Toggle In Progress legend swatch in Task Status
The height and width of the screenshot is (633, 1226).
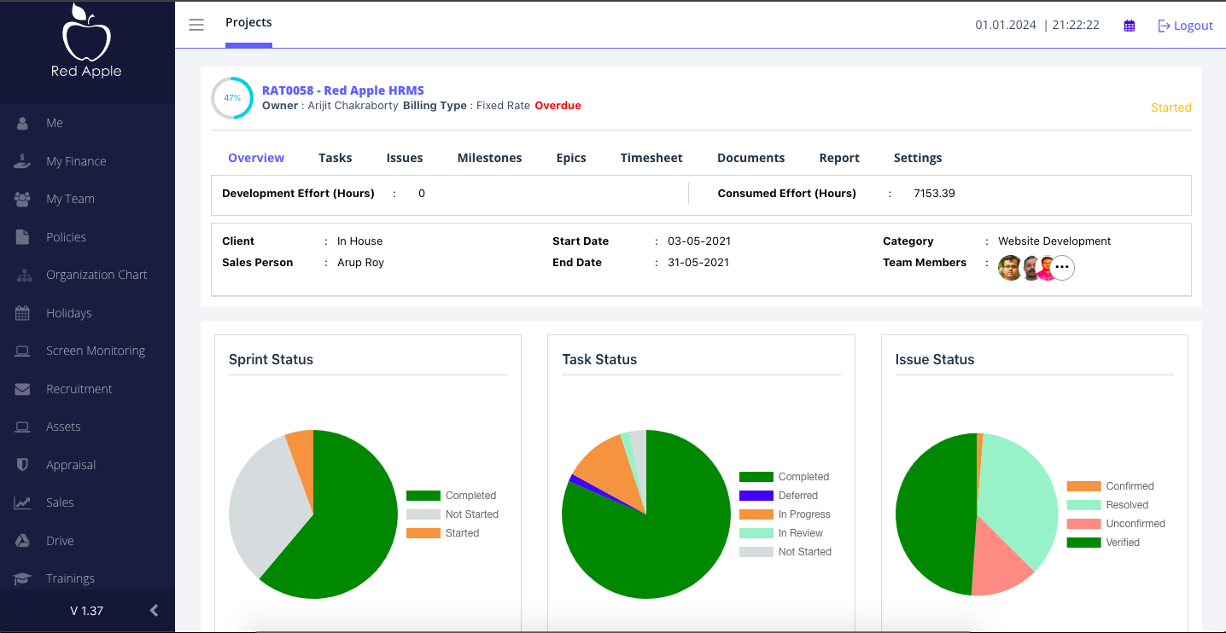[756, 514]
